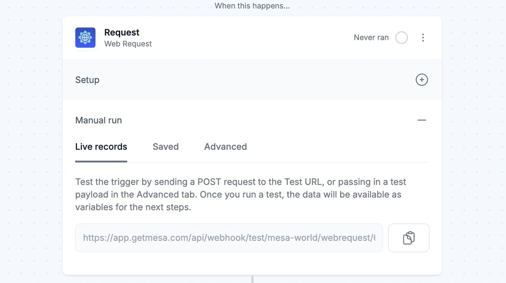Viewport: 506px width, 283px height.
Task: Click the Setup section label
Action: point(87,80)
